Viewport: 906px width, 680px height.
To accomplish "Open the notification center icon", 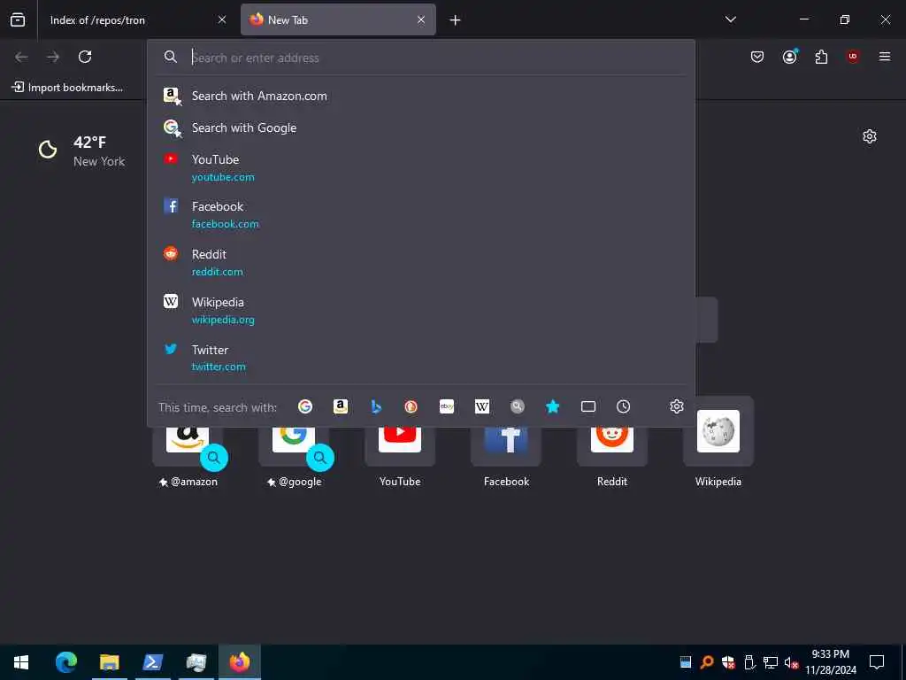I will (x=877, y=662).
